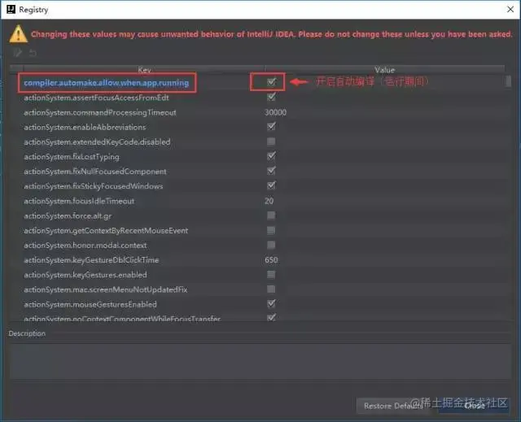Edit the 30000 timeout value
Viewport: 521px width, 422px height.
pyautogui.click(x=275, y=112)
